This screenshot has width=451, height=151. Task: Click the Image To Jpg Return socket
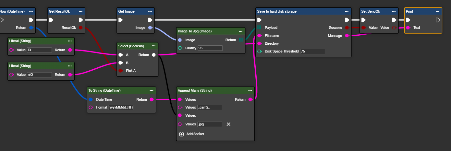click(240, 40)
